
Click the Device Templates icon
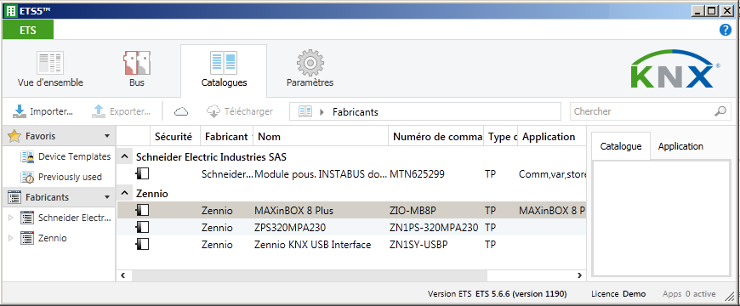[27, 156]
